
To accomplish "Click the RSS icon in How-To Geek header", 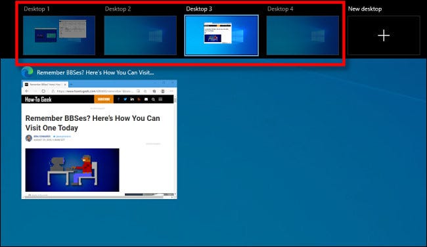I will [139, 99].
